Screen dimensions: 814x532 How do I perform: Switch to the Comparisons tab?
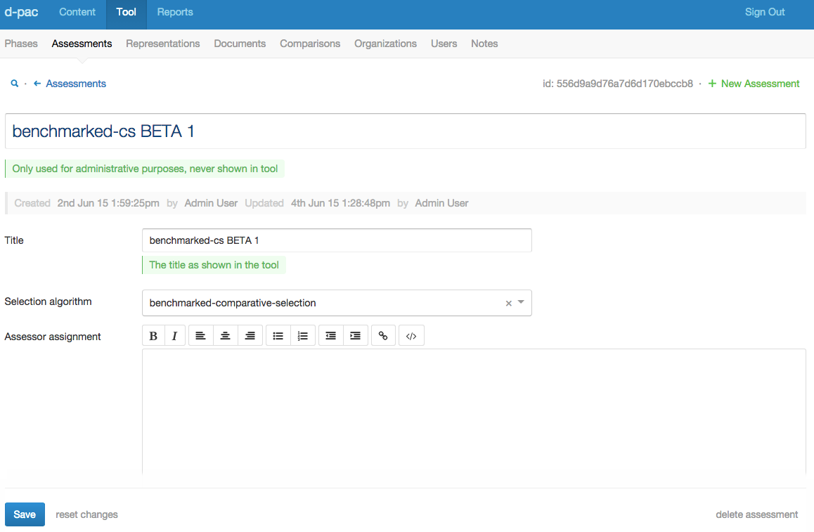[310, 44]
